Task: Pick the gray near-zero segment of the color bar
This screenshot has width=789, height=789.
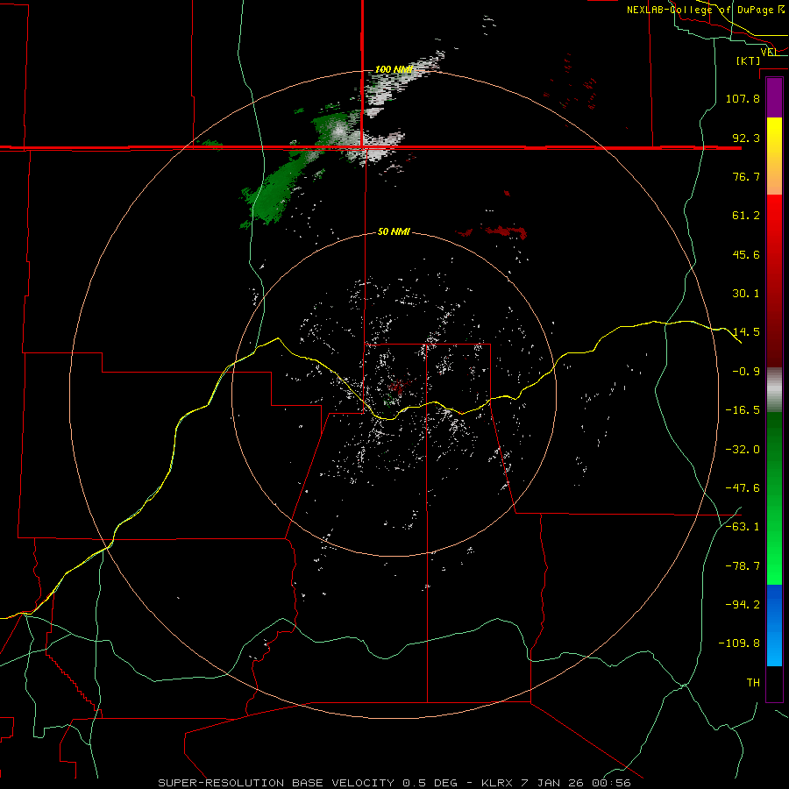Action: [774, 390]
